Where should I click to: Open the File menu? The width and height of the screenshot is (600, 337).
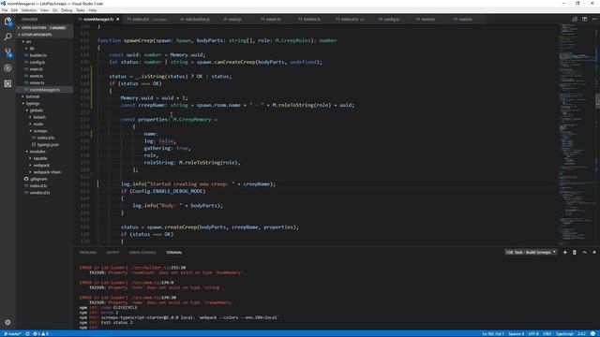(5, 10)
